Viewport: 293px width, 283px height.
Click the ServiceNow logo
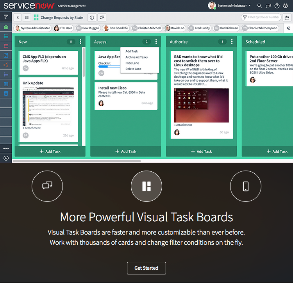point(29,6)
